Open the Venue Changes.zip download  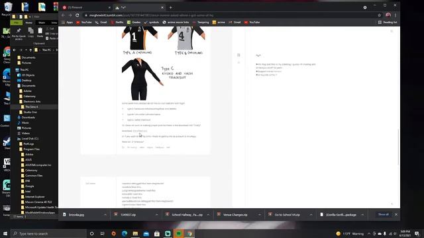click(x=235, y=215)
